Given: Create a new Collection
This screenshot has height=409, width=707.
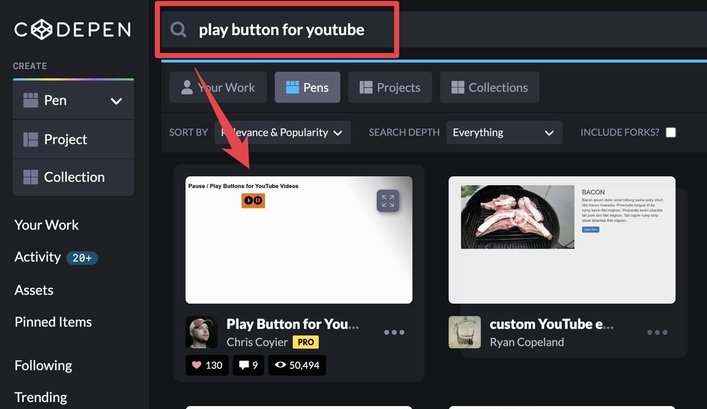Looking at the screenshot, I should [x=73, y=177].
